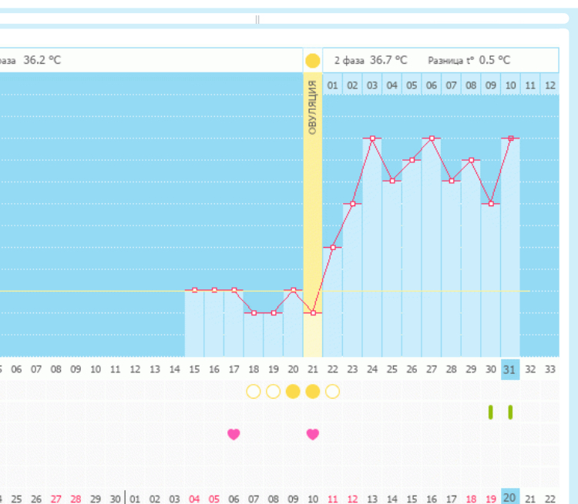This screenshot has height=504, width=578.
Task: Click the yellow ovulation circle in header
Action: click(312, 60)
